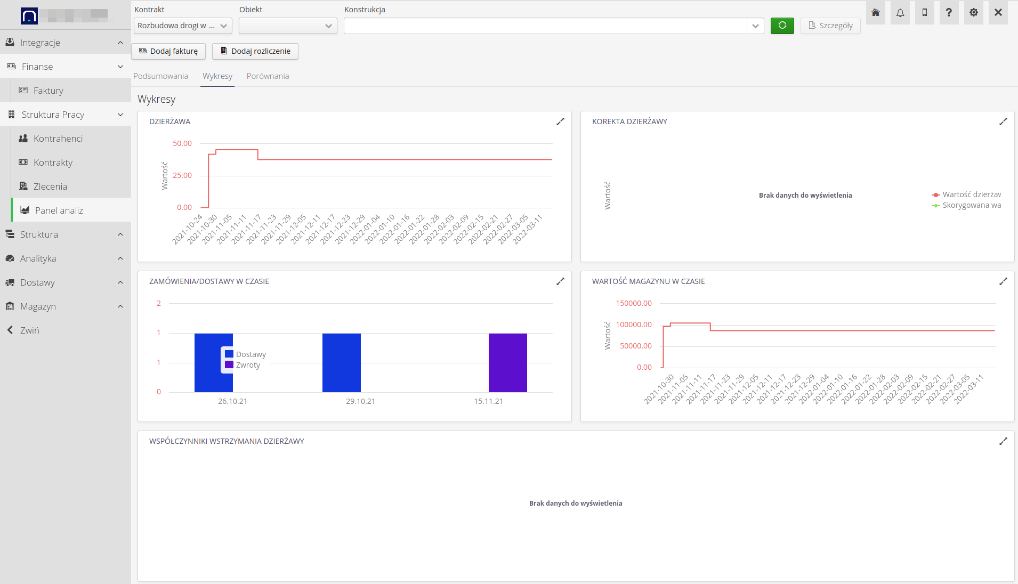This screenshot has width=1018, height=584.
Task: Open notifications bell icon
Action: pos(900,13)
